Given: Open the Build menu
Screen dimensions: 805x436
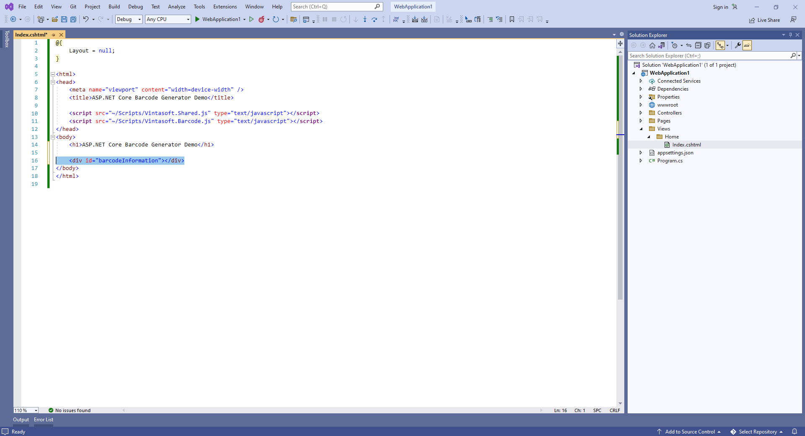Looking at the screenshot, I should (114, 7).
